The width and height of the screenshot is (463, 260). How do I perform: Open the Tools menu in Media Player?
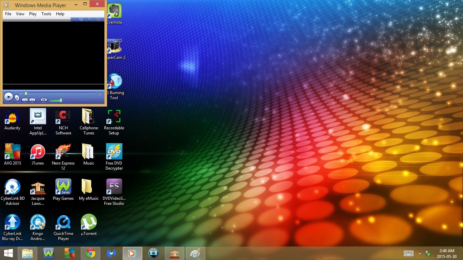pyautogui.click(x=46, y=14)
